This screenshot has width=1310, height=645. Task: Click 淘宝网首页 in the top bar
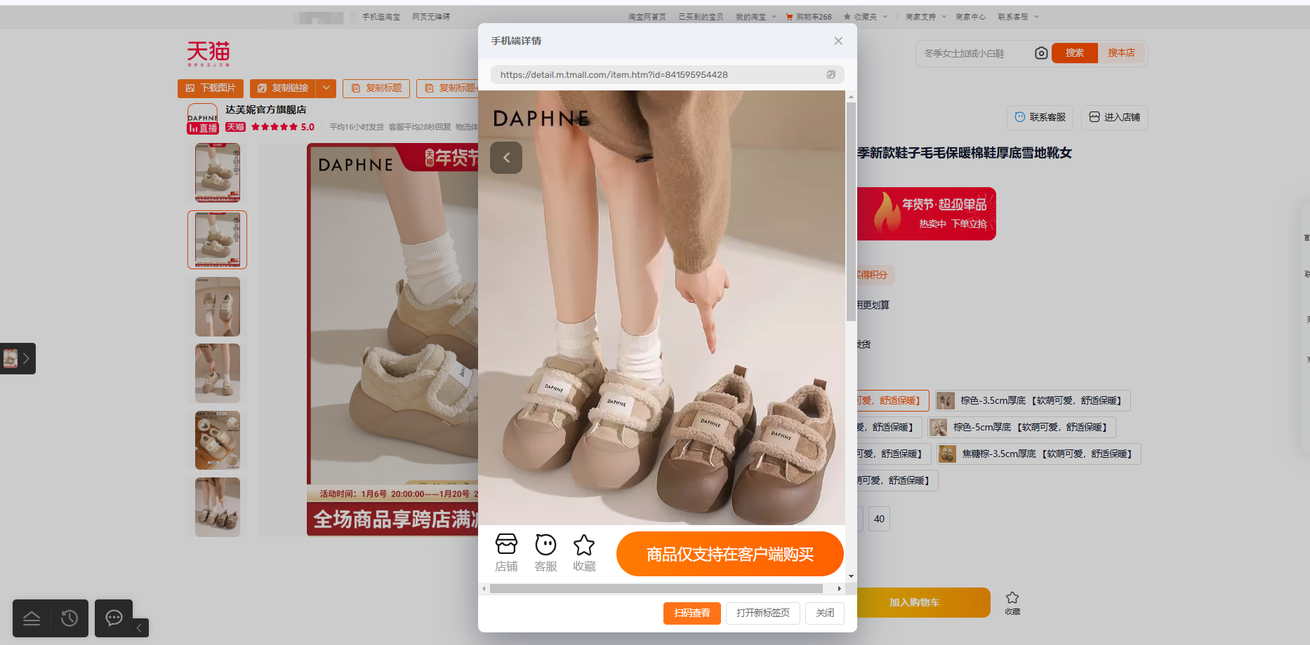pos(647,17)
